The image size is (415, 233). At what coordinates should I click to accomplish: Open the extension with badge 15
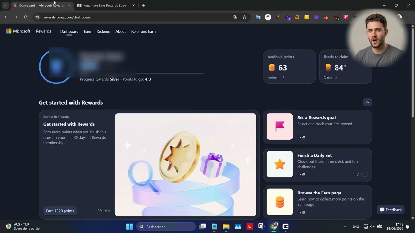pyautogui.click(x=336, y=17)
